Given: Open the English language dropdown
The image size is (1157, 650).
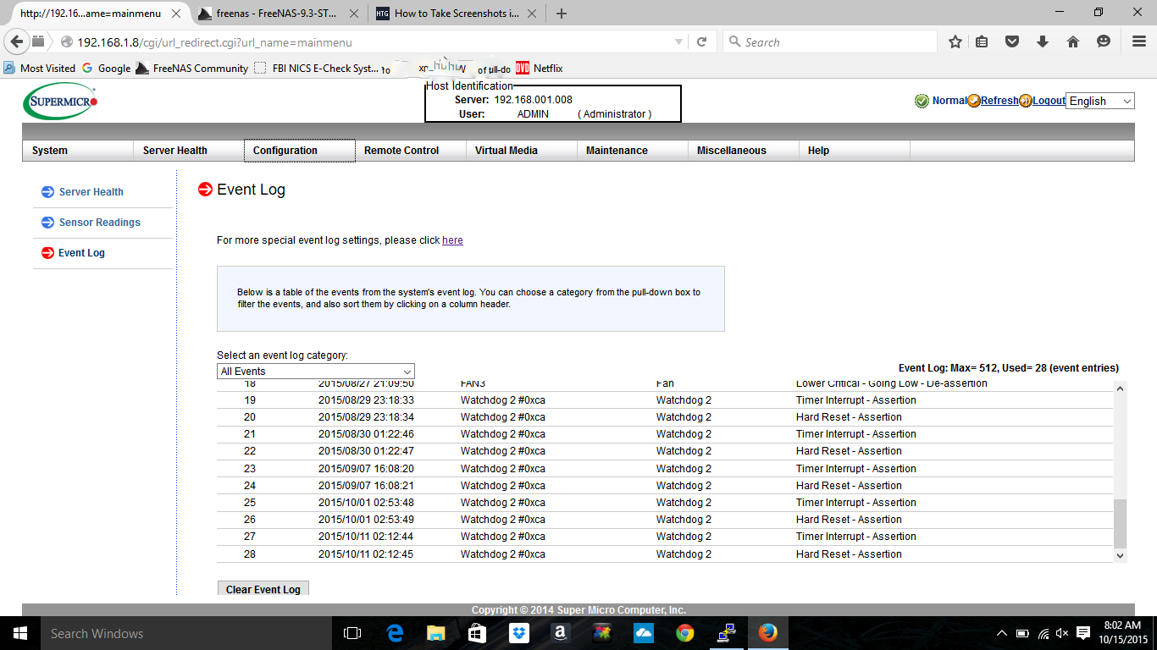Looking at the screenshot, I should (x=1099, y=101).
